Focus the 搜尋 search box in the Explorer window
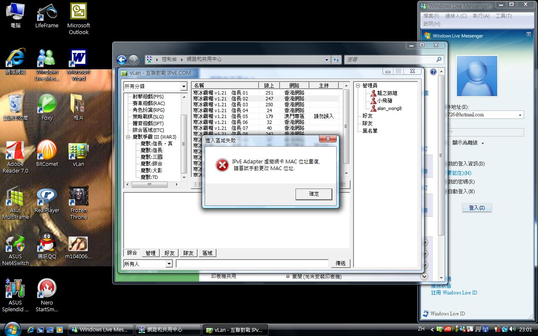 pyautogui.click(x=394, y=60)
